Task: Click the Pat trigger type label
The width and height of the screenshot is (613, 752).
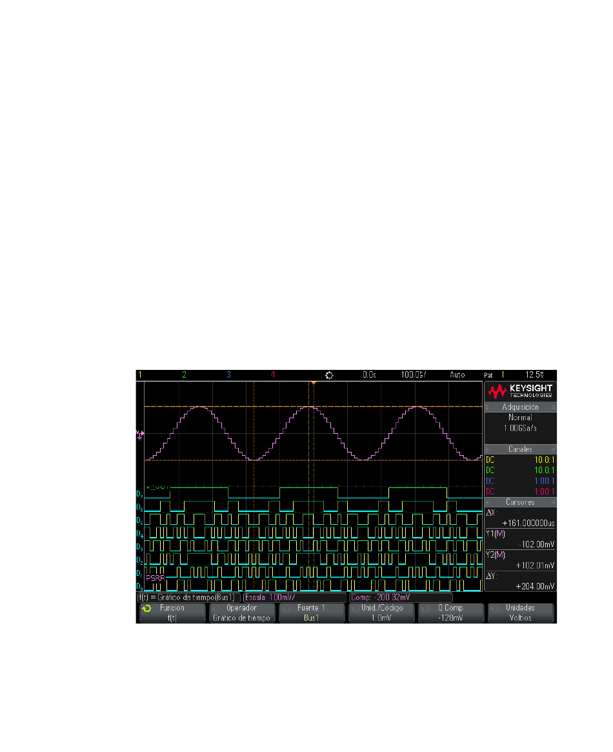Action: click(x=488, y=375)
